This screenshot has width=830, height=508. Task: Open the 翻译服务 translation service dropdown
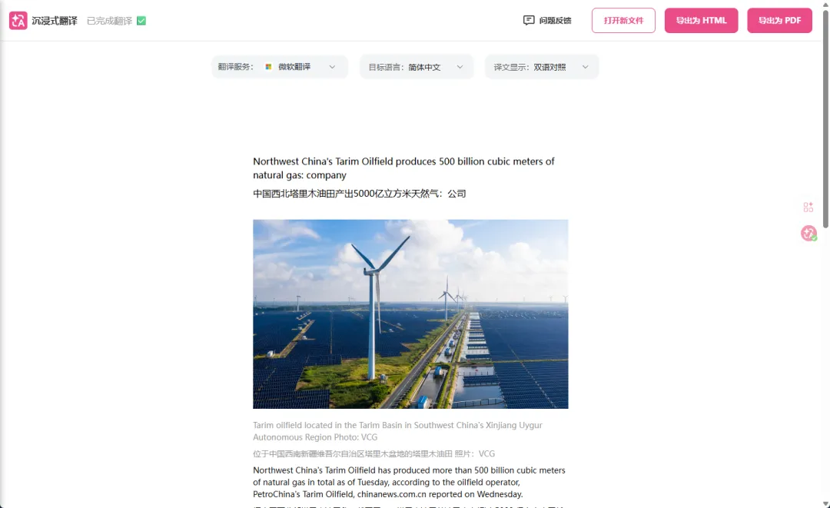(280, 67)
